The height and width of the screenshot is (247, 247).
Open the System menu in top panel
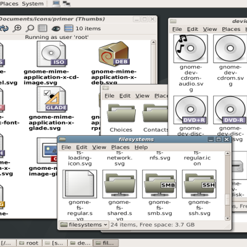[x=33, y=4]
